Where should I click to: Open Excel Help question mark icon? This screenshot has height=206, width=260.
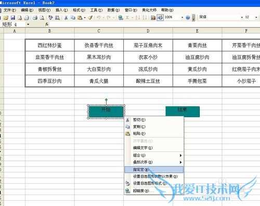(x=188, y=18)
